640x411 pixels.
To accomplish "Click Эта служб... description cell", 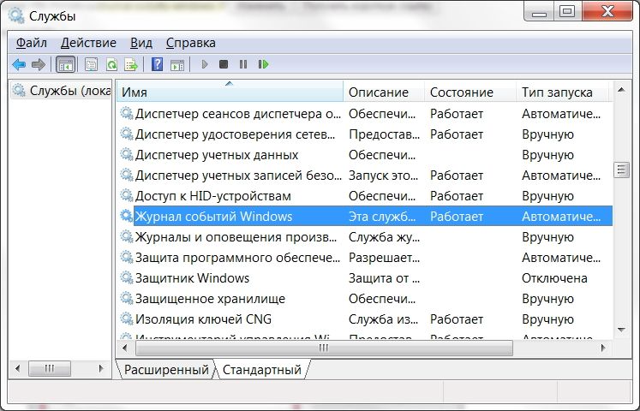I will click(x=382, y=217).
